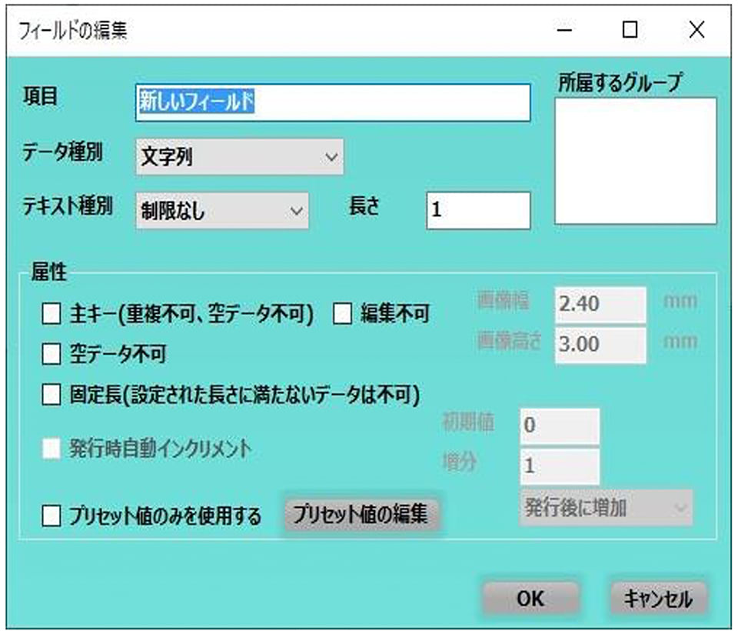Click the 項目 name text field
Screen dimensions: 738x631
coord(332,103)
